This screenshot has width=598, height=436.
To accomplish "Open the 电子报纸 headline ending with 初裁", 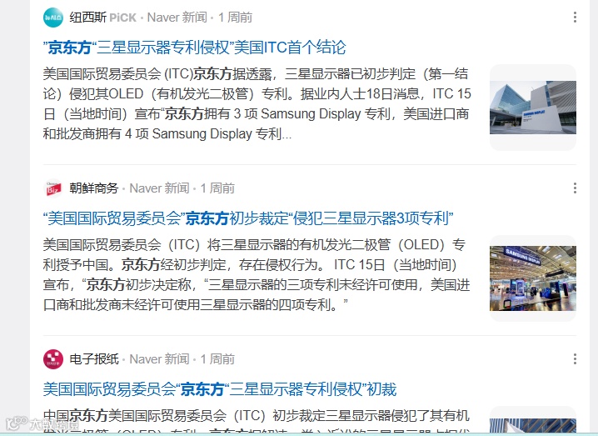I will (220, 389).
